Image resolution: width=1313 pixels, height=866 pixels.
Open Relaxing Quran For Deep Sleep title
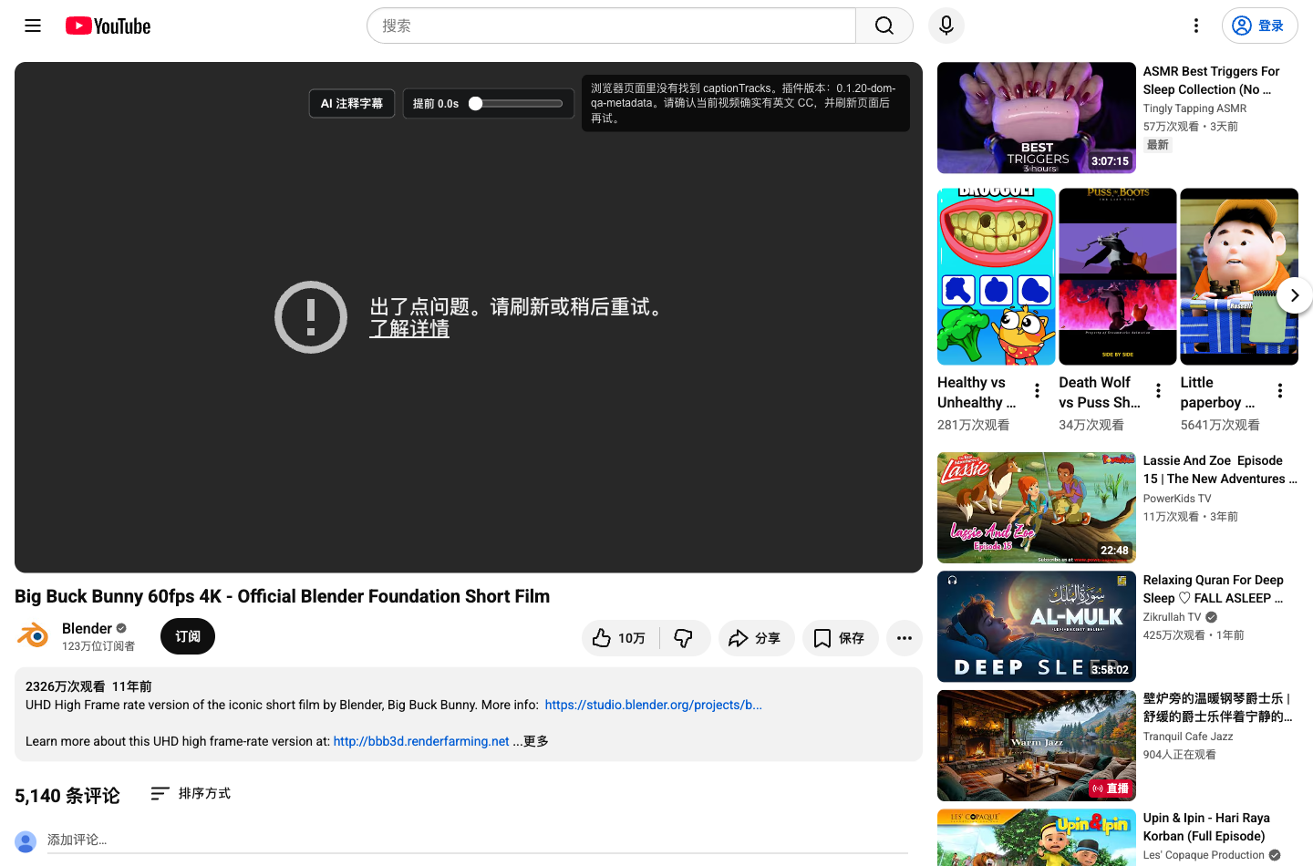1214,589
